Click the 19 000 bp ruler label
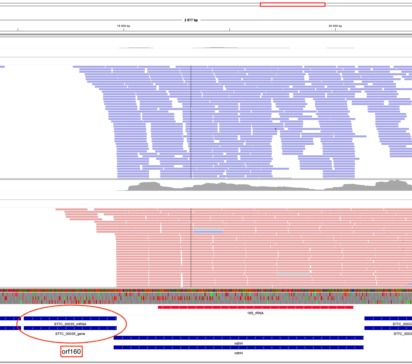Screen dimensions: 412x364 click(123, 26)
